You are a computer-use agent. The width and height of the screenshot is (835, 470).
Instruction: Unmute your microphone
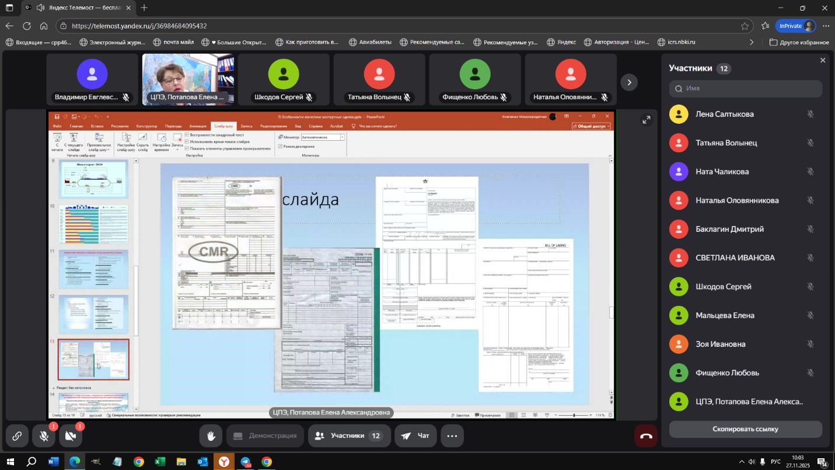[x=44, y=436]
